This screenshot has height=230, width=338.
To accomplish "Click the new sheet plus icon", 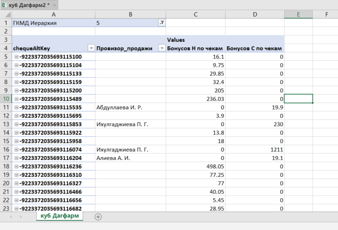I will click(x=98, y=216).
